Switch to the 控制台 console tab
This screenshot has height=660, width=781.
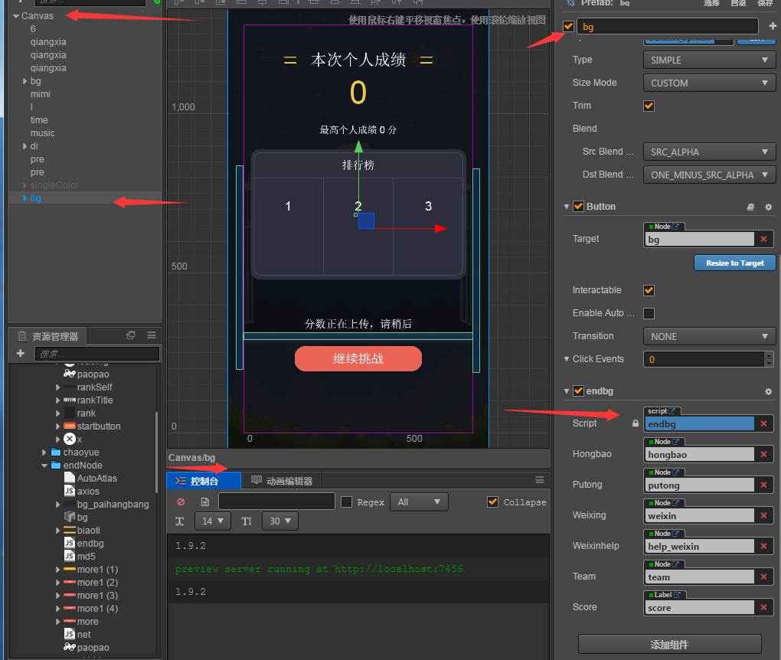[204, 481]
